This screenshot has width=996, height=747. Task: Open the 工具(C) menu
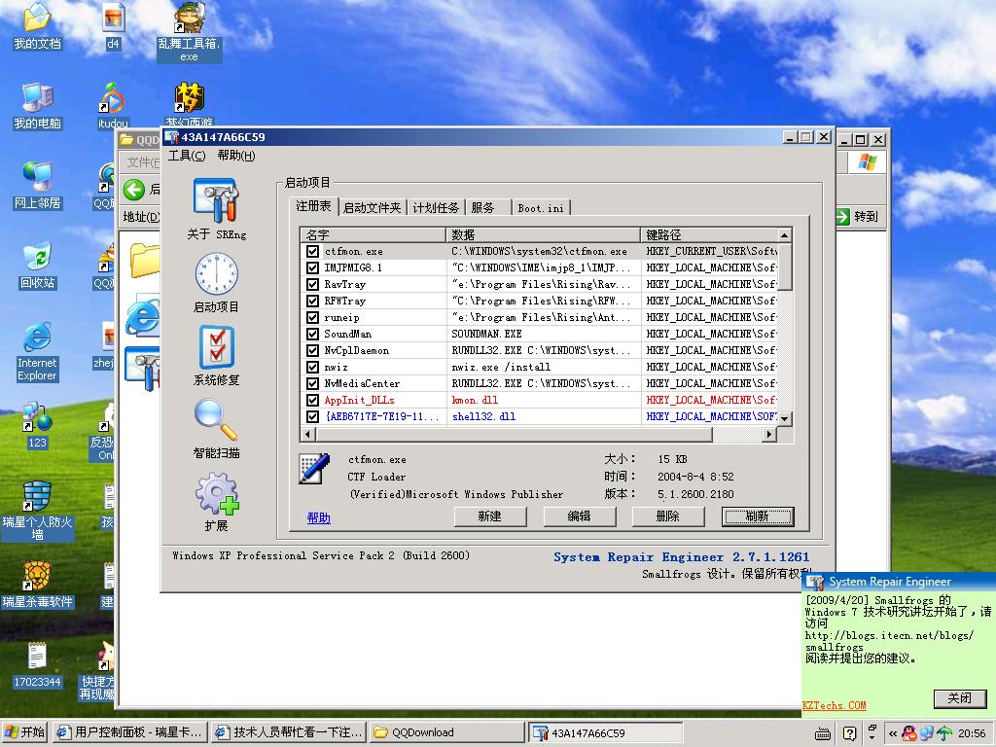(x=187, y=156)
